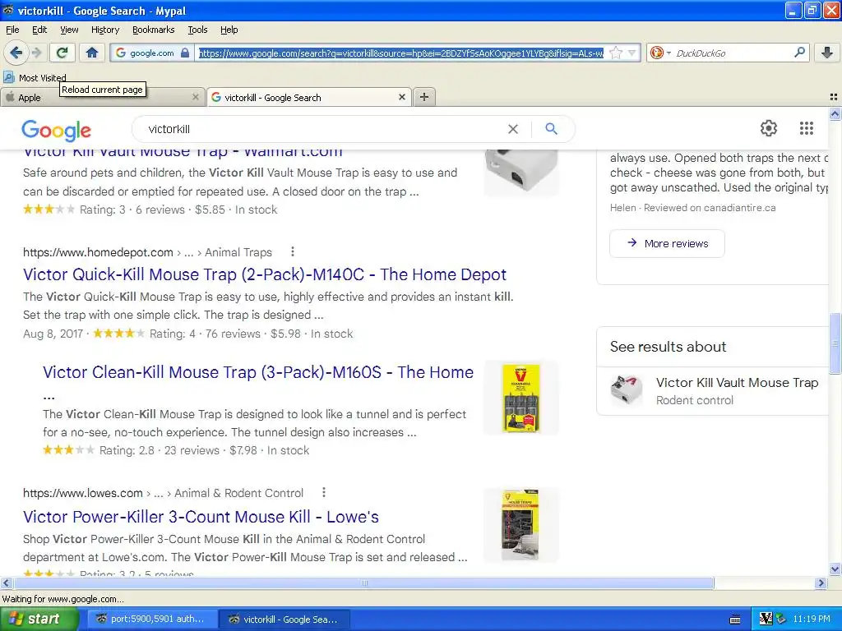
Task: Open Victor Quick-Kill Mouse Trap Home Depot result
Action: (264, 274)
